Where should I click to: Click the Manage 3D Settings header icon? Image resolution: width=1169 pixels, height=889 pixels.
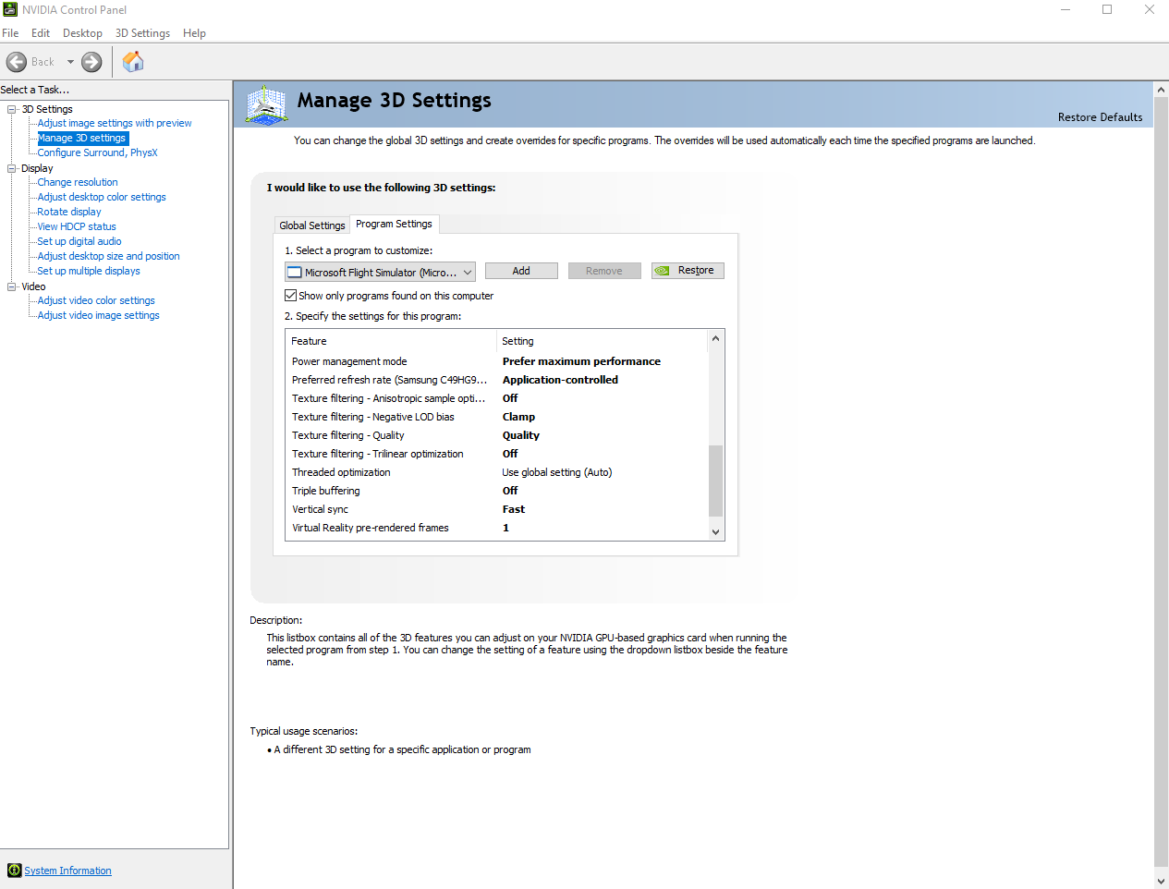click(267, 104)
